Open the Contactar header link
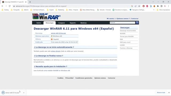 [x=135, y=19]
